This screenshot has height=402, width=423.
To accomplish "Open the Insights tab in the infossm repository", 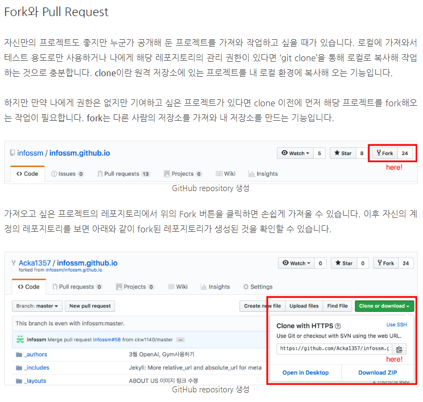I will (263, 174).
